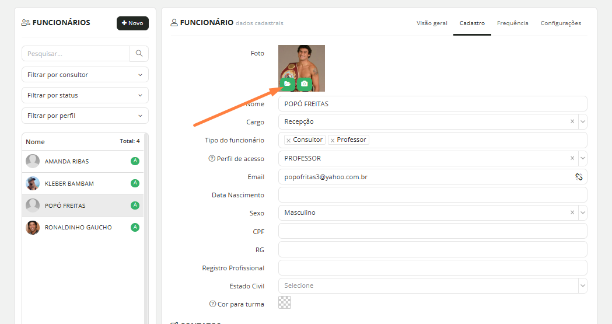Clear the Sexo Masculino selection
This screenshot has width=612, height=324.
click(572, 212)
